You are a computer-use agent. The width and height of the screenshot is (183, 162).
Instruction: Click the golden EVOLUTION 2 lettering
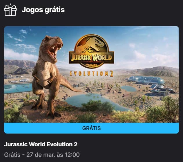[92, 73]
